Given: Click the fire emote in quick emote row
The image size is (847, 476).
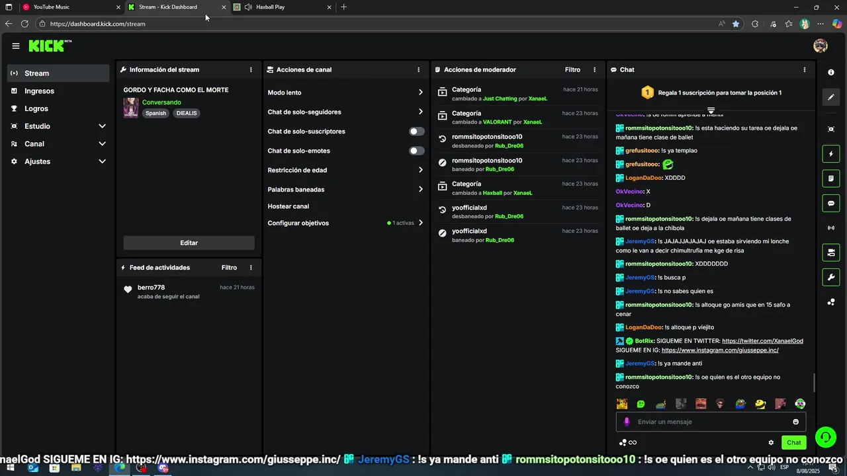Looking at the screenshot, I should pos(622,403).
